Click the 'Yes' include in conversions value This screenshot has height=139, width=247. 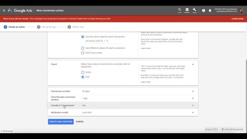coord(84,105)
